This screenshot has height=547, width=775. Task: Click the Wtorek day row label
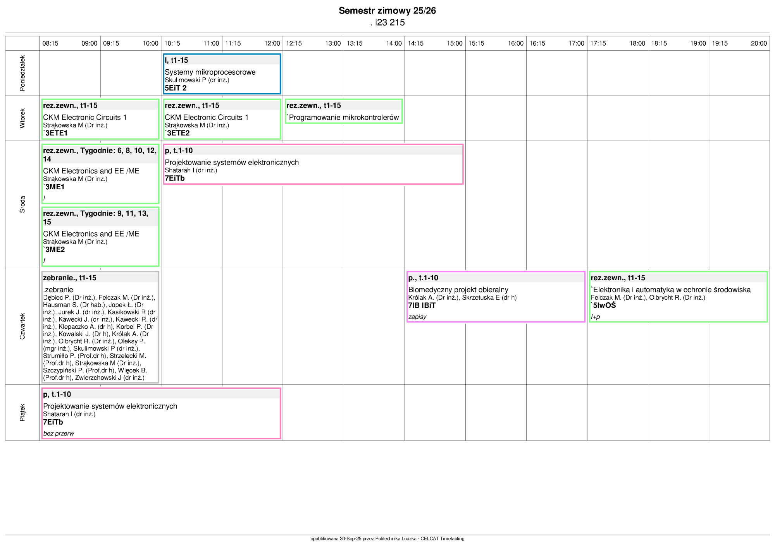(x=22, y=118)
